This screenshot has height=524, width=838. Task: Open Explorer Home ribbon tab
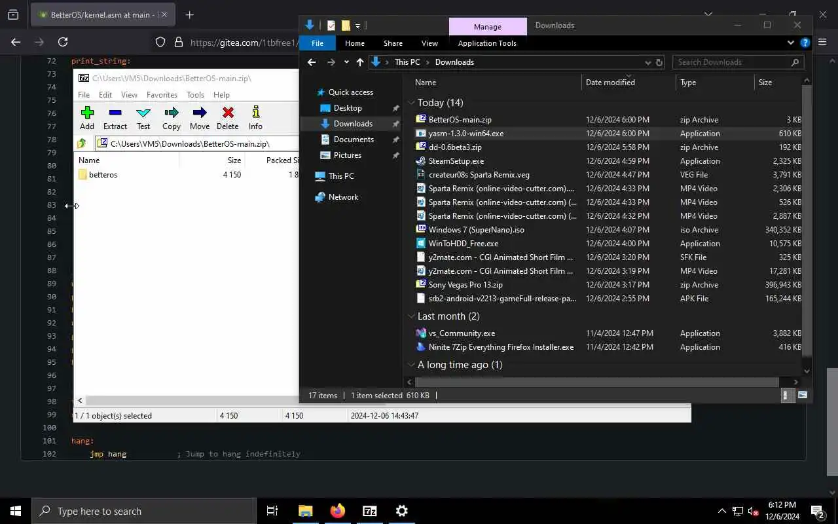click(355, 43)
